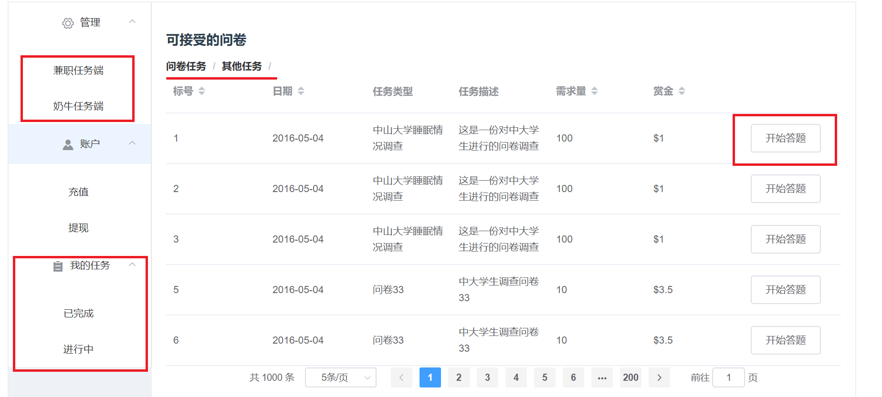Jump to page 200 in pagination
Image resolution: width=882 pixels, height=397 pixels.
click(x=630, y=377)
